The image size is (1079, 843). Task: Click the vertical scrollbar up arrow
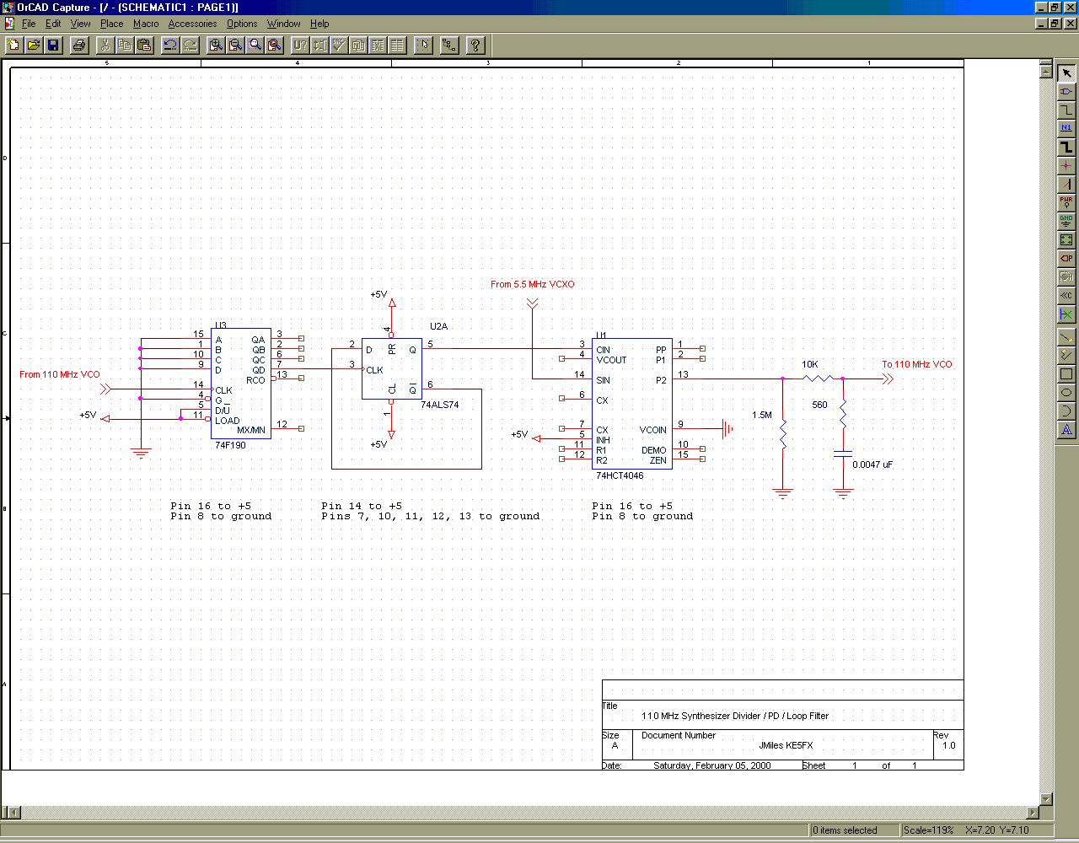[1046, 72]
